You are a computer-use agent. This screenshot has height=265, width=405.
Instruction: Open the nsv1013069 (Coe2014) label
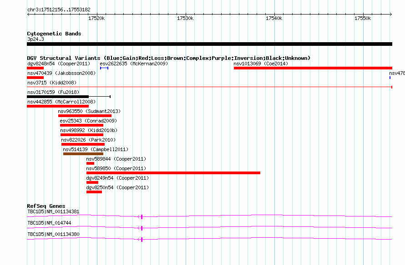point(261,64)
